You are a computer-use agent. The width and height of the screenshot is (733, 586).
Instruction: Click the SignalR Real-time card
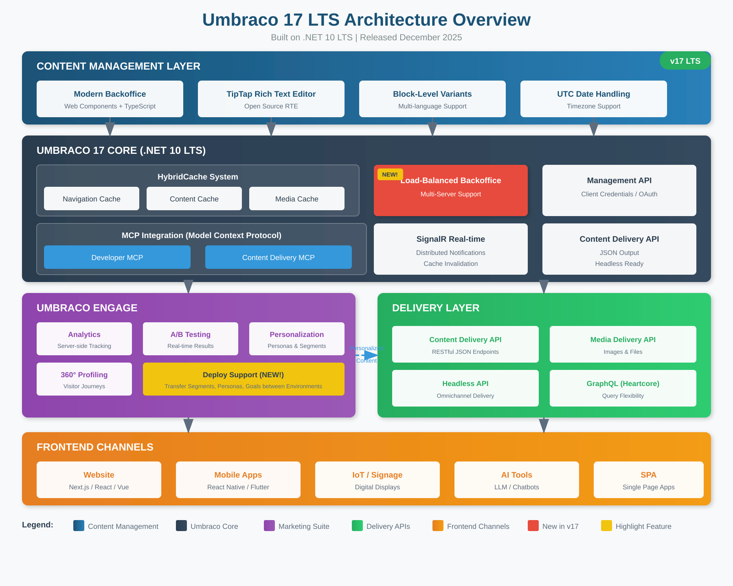(x=451, y=249)
